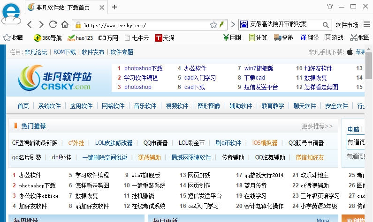Close the 非凡软件站 tab
Screen dimensions: 373x222
pyautogui.click(x=101, y=7)
